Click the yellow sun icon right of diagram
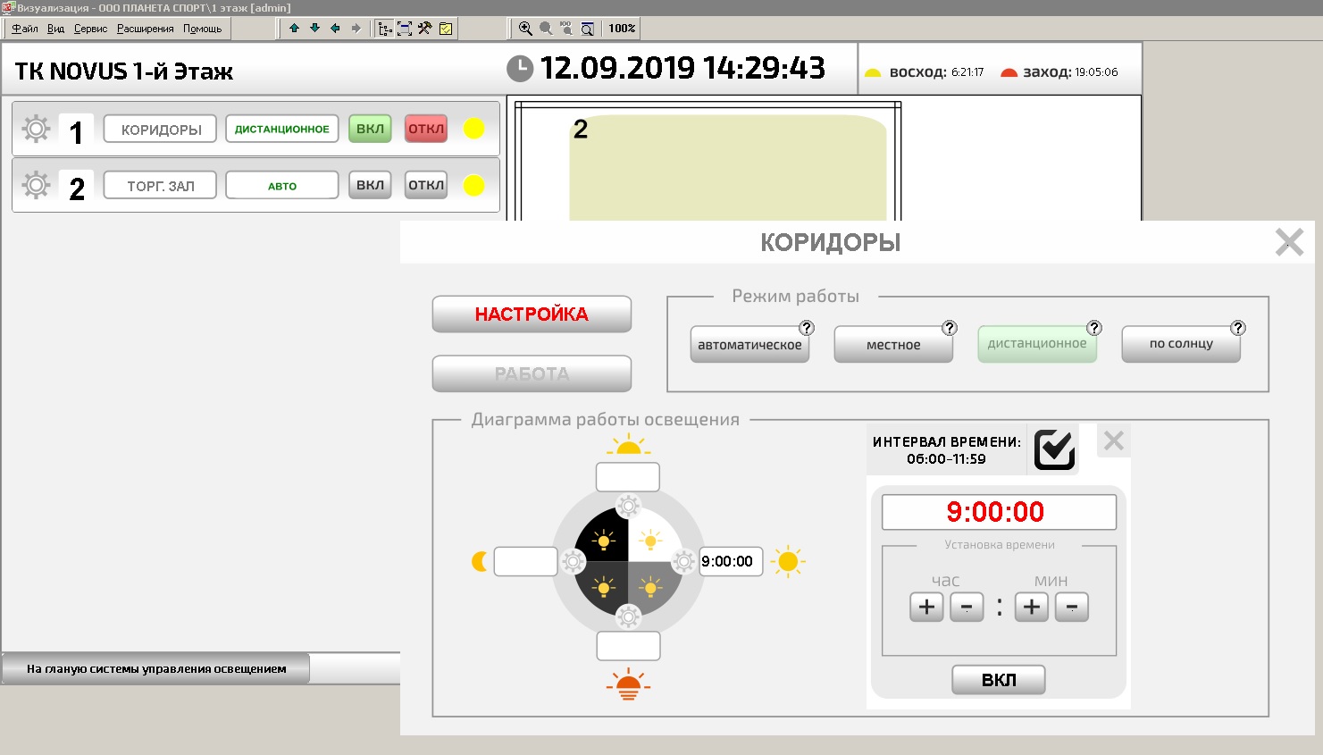The image size is (1323, 755). pyautogui.click(x=788, y=561)
